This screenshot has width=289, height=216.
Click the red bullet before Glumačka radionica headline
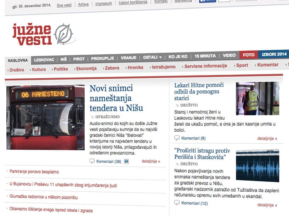click(x=6, y=197)
